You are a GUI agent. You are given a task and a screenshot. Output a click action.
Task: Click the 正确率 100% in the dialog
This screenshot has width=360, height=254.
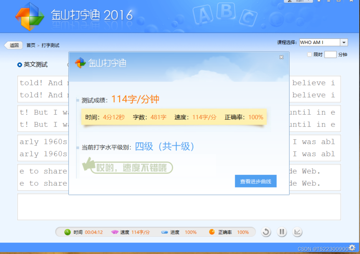point(256,117)
